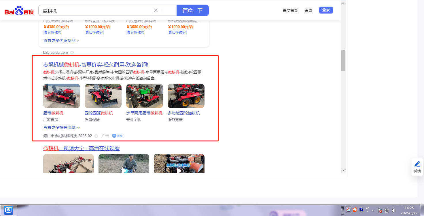The width and height of the screenshot is (424, 216).
Task: Click the 四轮四驱微耕机 text link
Action: click(99, 113)
